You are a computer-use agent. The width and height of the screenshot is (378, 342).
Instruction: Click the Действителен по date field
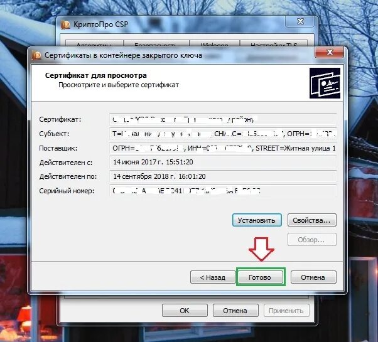coord(223,176)
